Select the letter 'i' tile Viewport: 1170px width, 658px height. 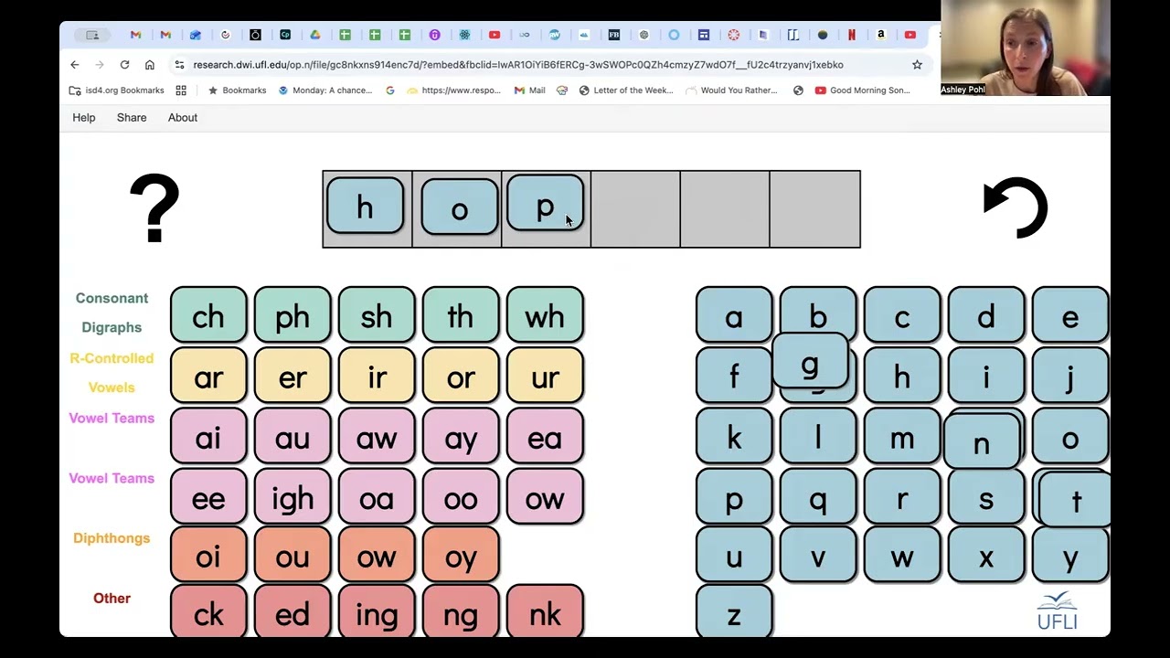point(986,377)
